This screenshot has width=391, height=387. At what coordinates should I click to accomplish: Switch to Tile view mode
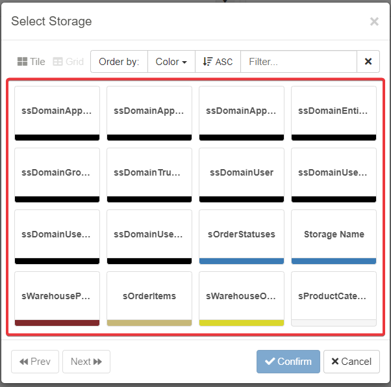[31, 62]
